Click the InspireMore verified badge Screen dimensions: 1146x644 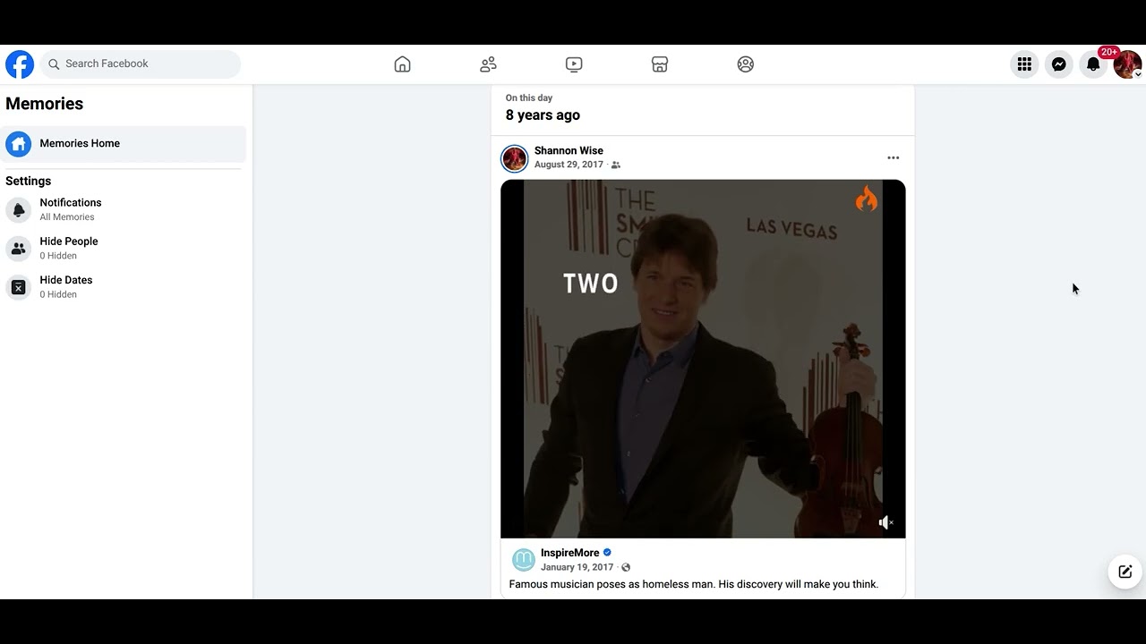[607, 553]
